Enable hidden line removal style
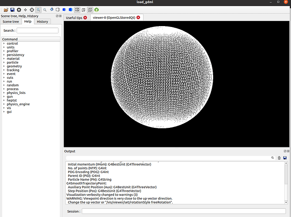This screenshot has height=217, width=291. (58, 10)
